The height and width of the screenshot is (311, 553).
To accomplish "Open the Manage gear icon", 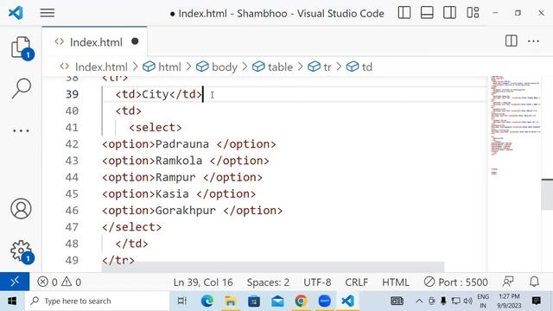I will 21,251.
